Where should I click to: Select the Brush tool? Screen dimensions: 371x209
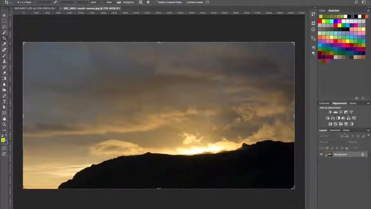click(4, 56)
